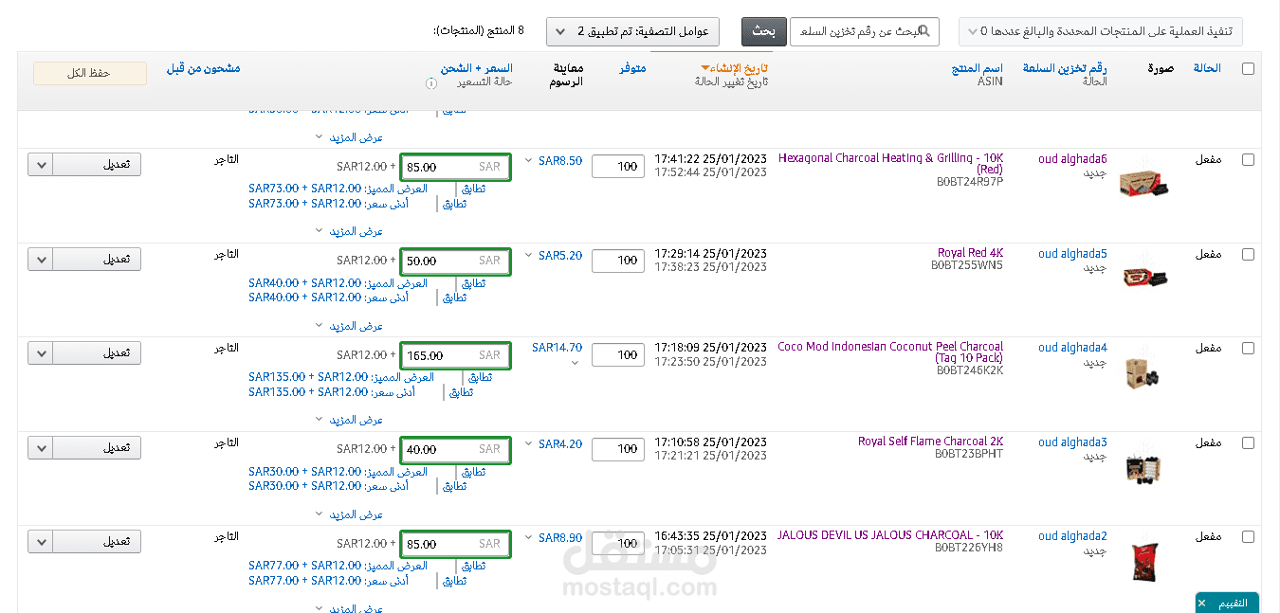
Task: Click the info icon beside حالة التسعير
Action: [431, 83]
